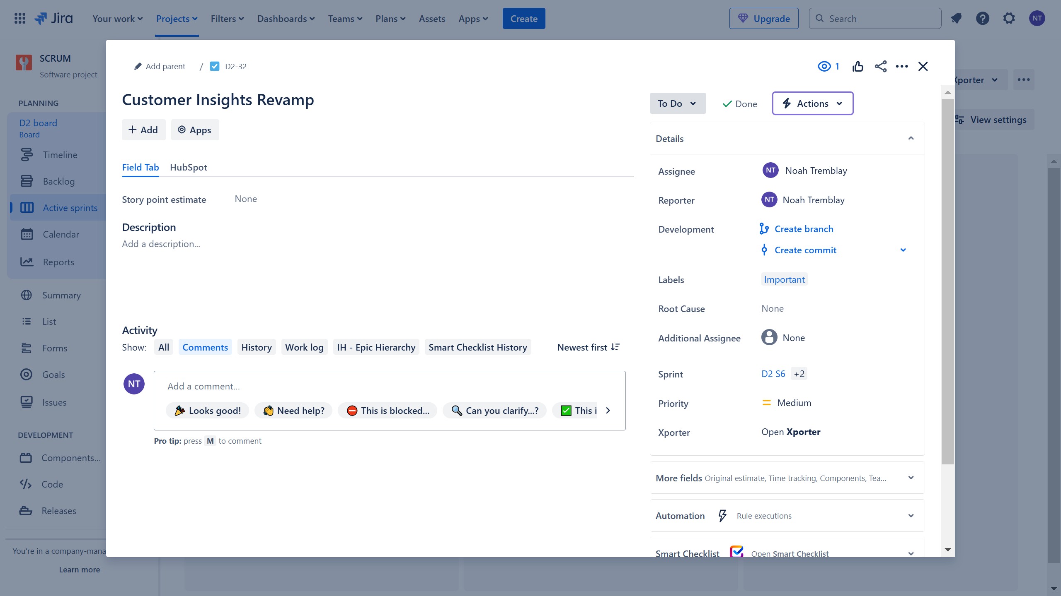Toggle the watch eye icon
The image size is (1061, 596).
tap(824, 66)
